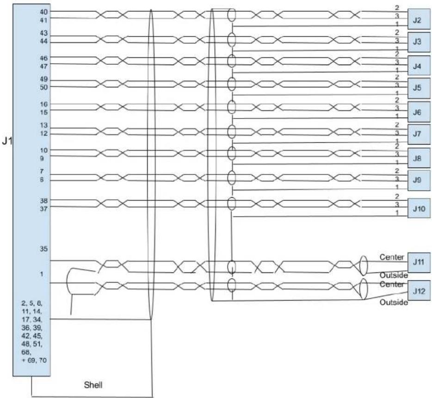The height and width of the screenshot is (398, 432).
Task: Click pin number 46 on J1
Action: pos(44,58)
